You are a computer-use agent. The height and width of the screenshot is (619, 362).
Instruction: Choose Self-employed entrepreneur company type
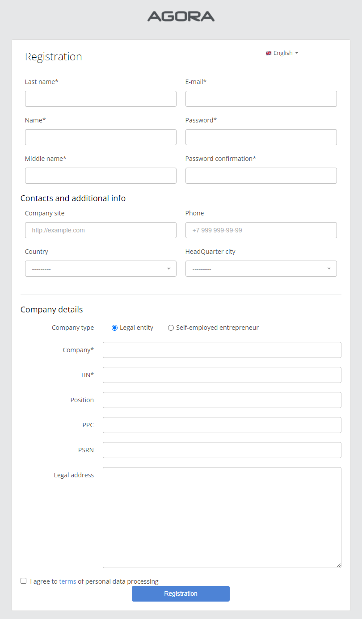click(x=171, y=328)
